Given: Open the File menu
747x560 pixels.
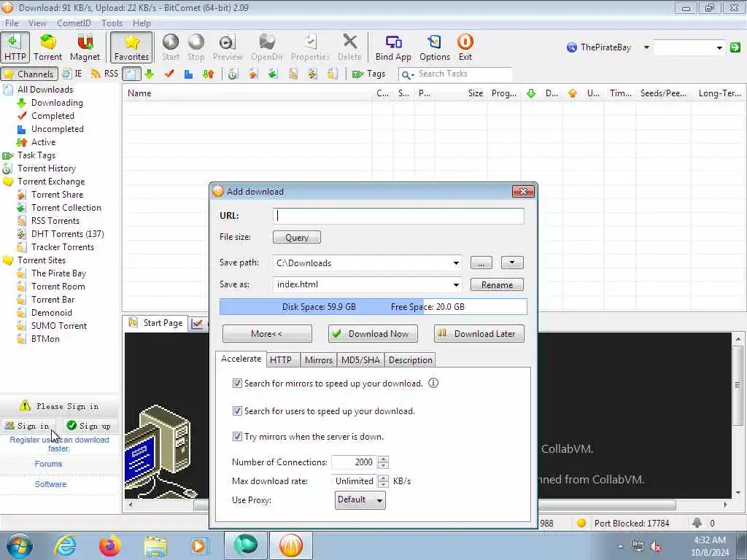Looking at the screenshot, I should click(x=12, y=23).
